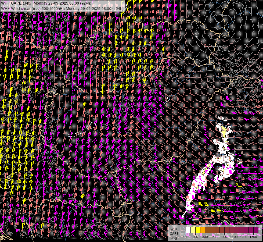Click the "500/1000hPa" text in the wind shear title
This screenshot has width=263, height=242.
[x=55, y=8]
